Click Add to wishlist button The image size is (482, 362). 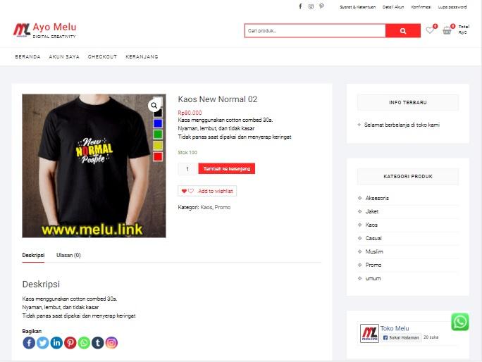point(207,191)
